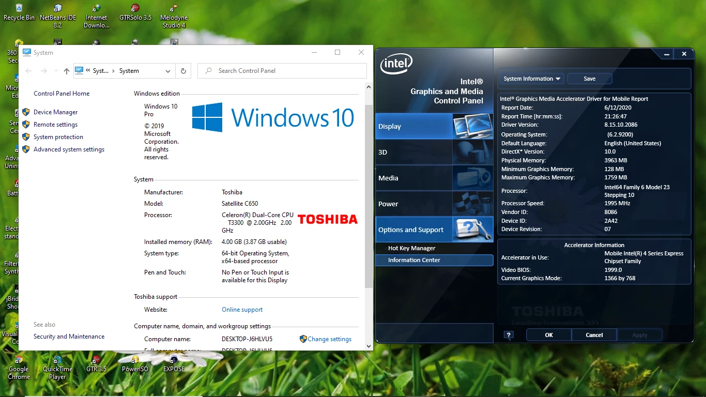Click the '1366 by 768' graphics mode value

(620, 278)
